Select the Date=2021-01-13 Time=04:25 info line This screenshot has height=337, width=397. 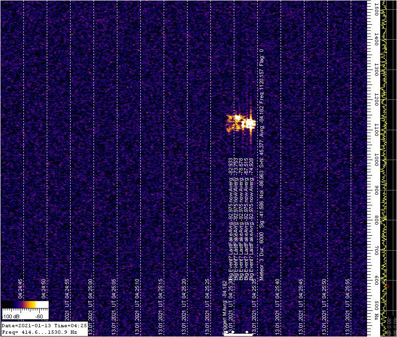[44, 326]
